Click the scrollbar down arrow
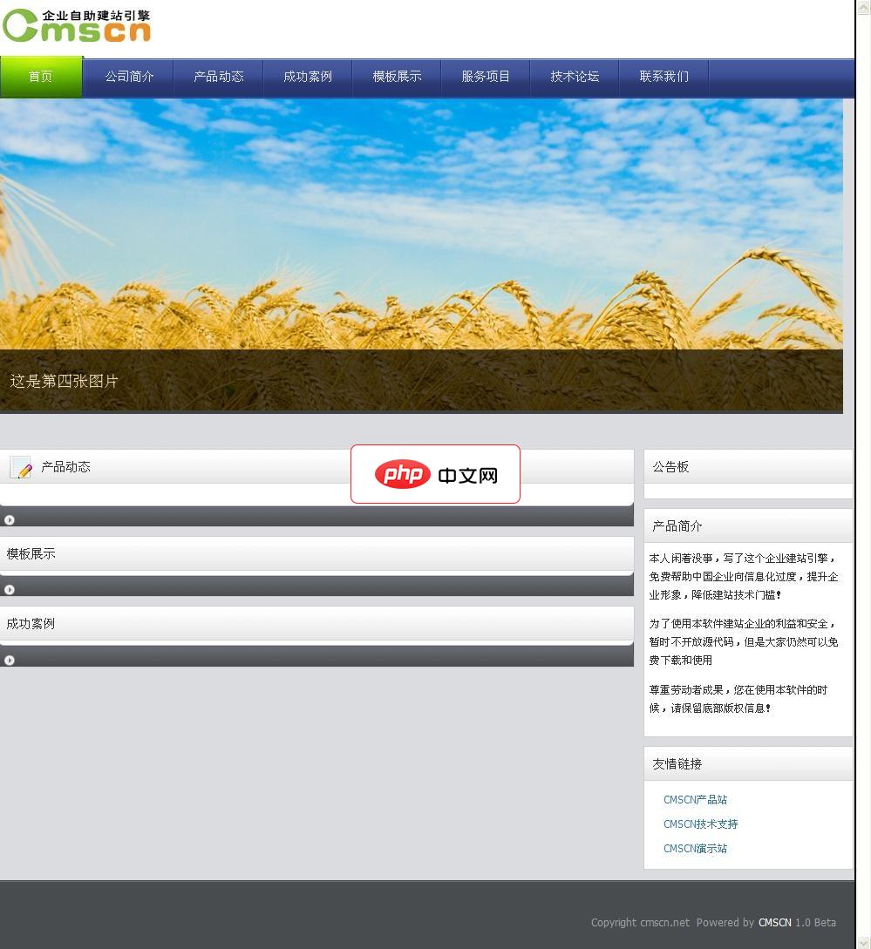 coord(864,942)
